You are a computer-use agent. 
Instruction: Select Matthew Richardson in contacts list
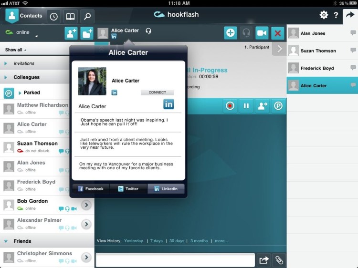(x=35, y=109)
